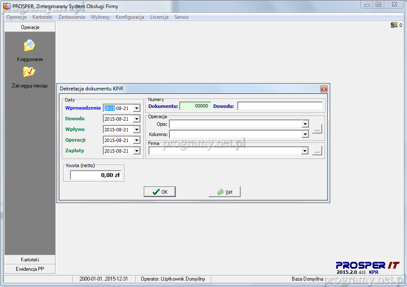Click the Zaksięguj miesiąc icon
The image size is (407, 287).
[x=29, y=72]
